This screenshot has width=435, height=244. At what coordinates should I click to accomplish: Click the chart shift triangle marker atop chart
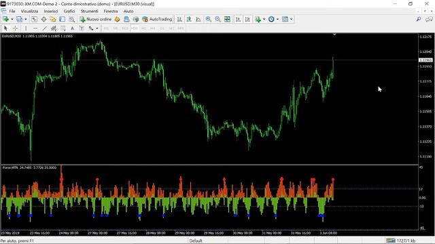tap(334, 35)
